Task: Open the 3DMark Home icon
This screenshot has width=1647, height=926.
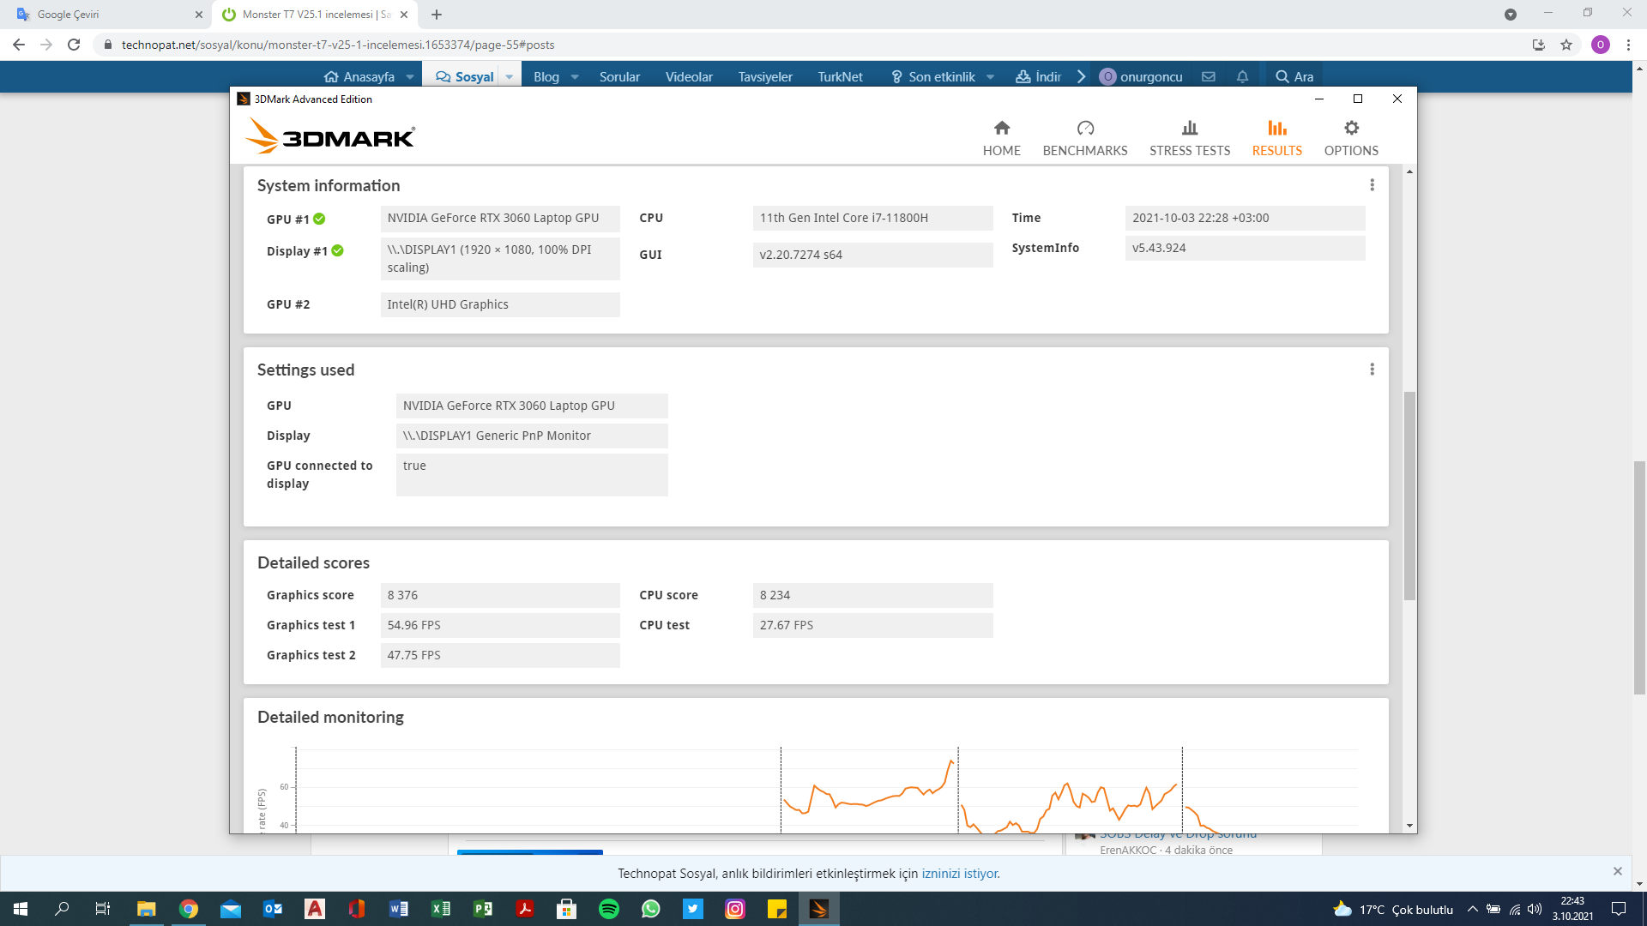Action: [x=1001, y=129]
